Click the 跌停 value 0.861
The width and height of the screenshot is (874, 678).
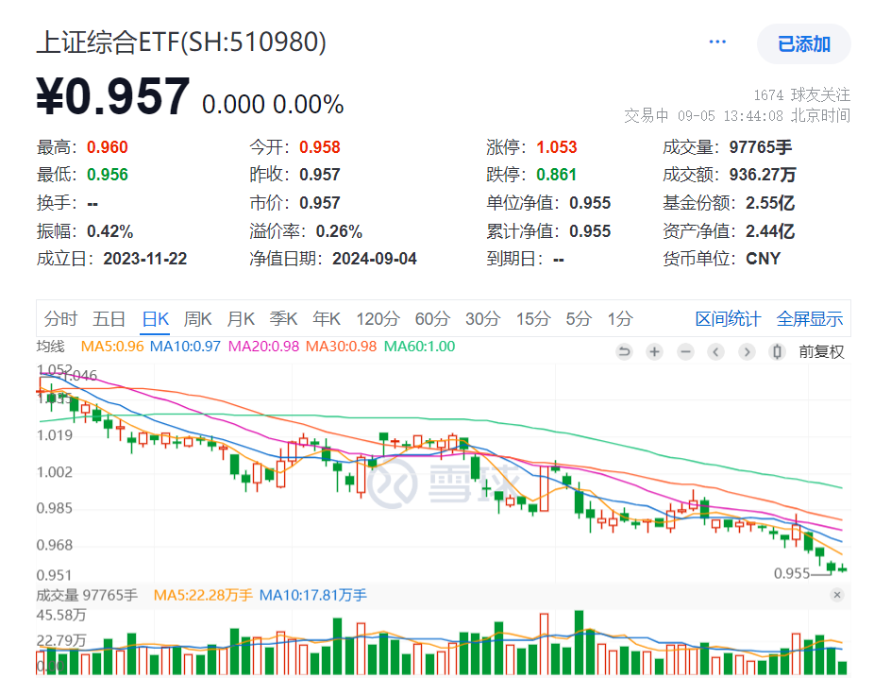556,175
